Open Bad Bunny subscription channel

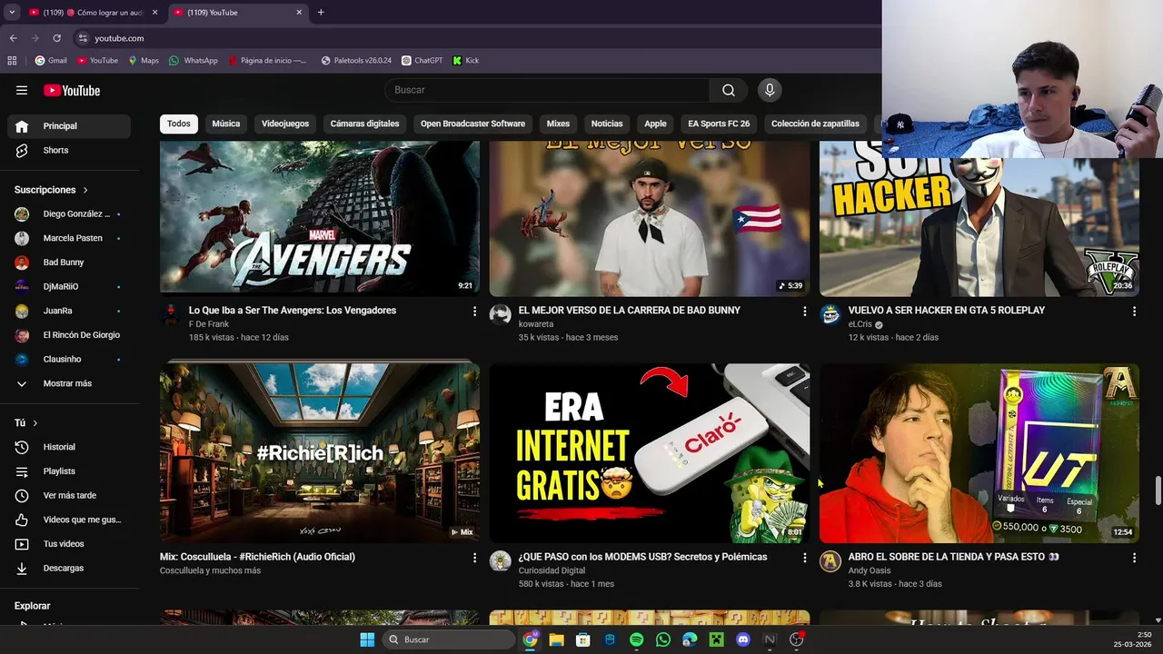pos(69,263)
